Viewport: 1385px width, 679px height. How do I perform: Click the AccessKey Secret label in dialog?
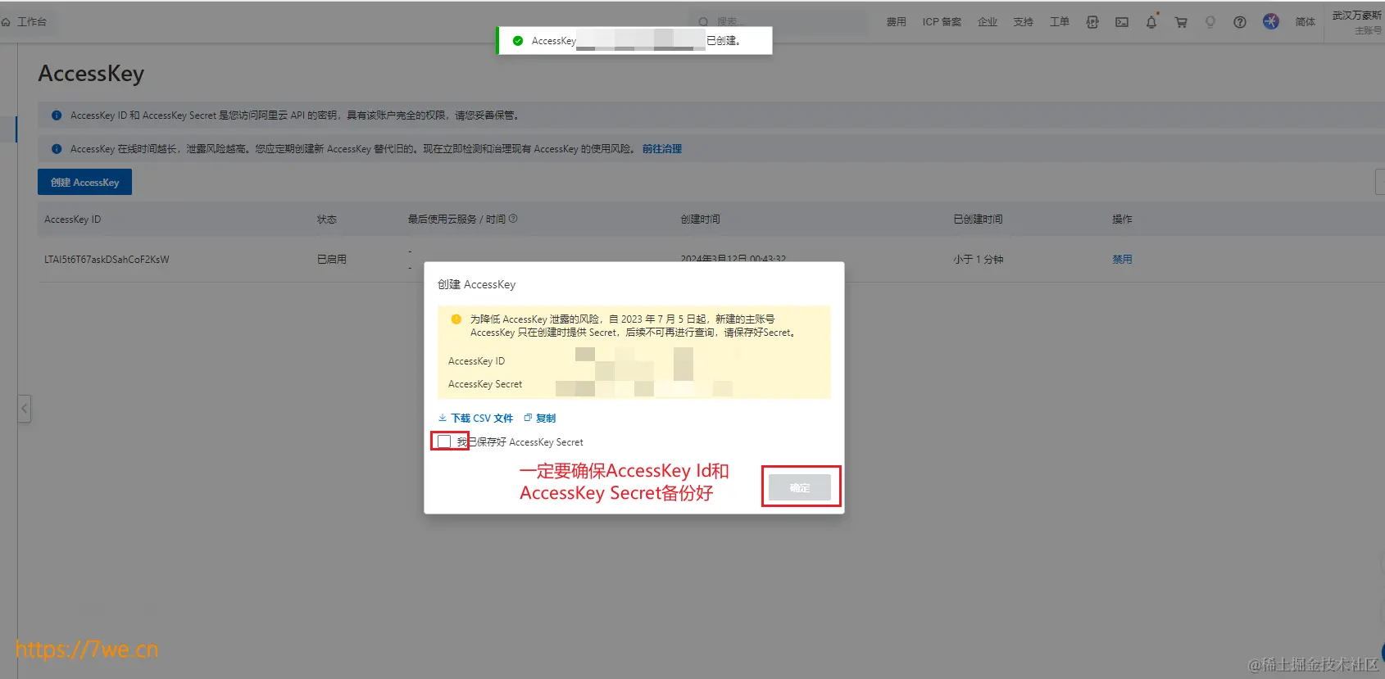coord(485,384)
